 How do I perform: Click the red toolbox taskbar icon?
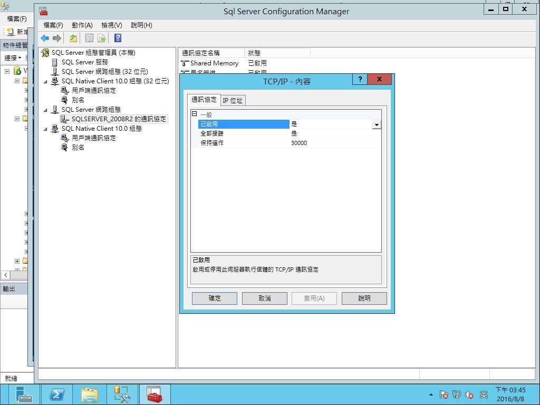tap(155, 394)
